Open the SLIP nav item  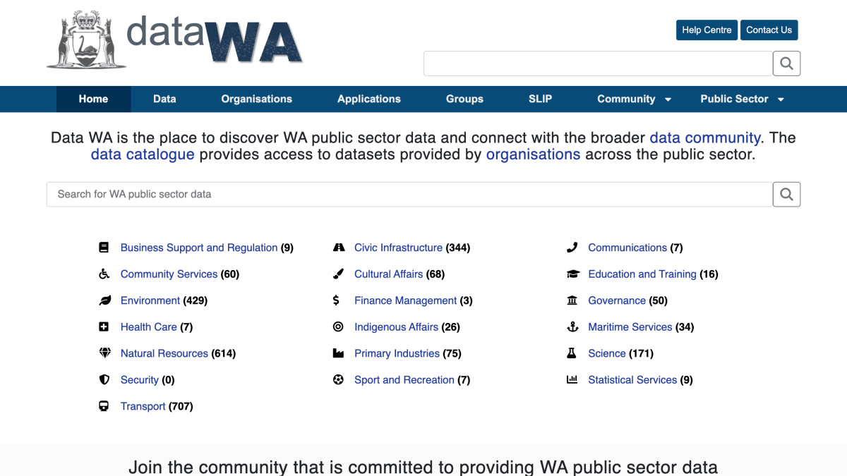pyautogui.click(x=540, y=99)
